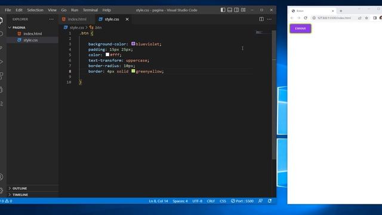Expand the TIMELINE section

pyautogui.click(x=33, y=195)
